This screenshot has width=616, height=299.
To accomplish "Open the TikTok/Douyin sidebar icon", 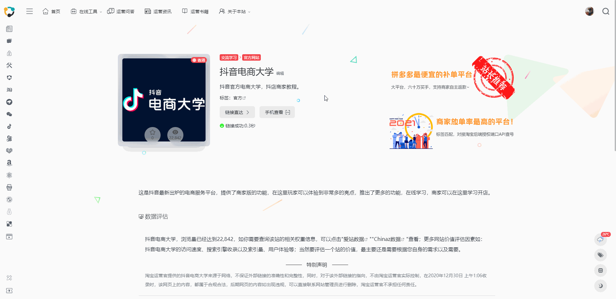I will [x=9, y=126].
